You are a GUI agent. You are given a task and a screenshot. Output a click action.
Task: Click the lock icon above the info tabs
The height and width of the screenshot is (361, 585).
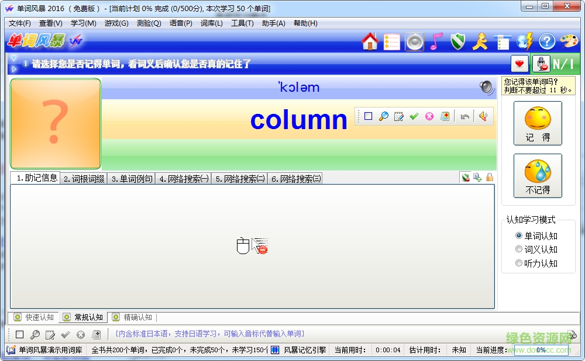(488, 178)
